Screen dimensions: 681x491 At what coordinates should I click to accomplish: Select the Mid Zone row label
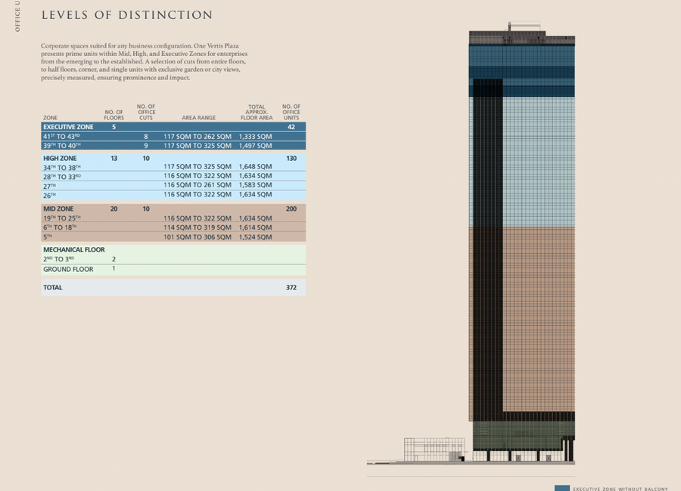pyautogui.click(x=58, y=208)
